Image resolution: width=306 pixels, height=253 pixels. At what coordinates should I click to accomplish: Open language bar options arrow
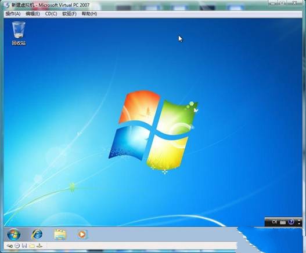299,224
